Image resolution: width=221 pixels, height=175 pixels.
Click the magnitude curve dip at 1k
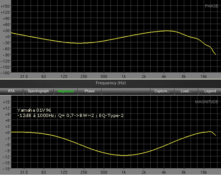124,156
